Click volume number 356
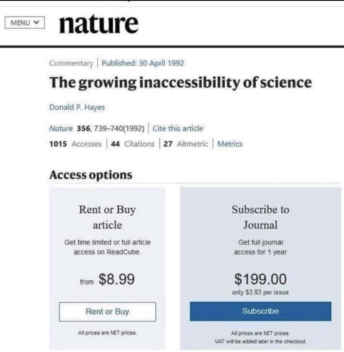The height and width of the screenshot is (352, 344). tap(84, 128)
